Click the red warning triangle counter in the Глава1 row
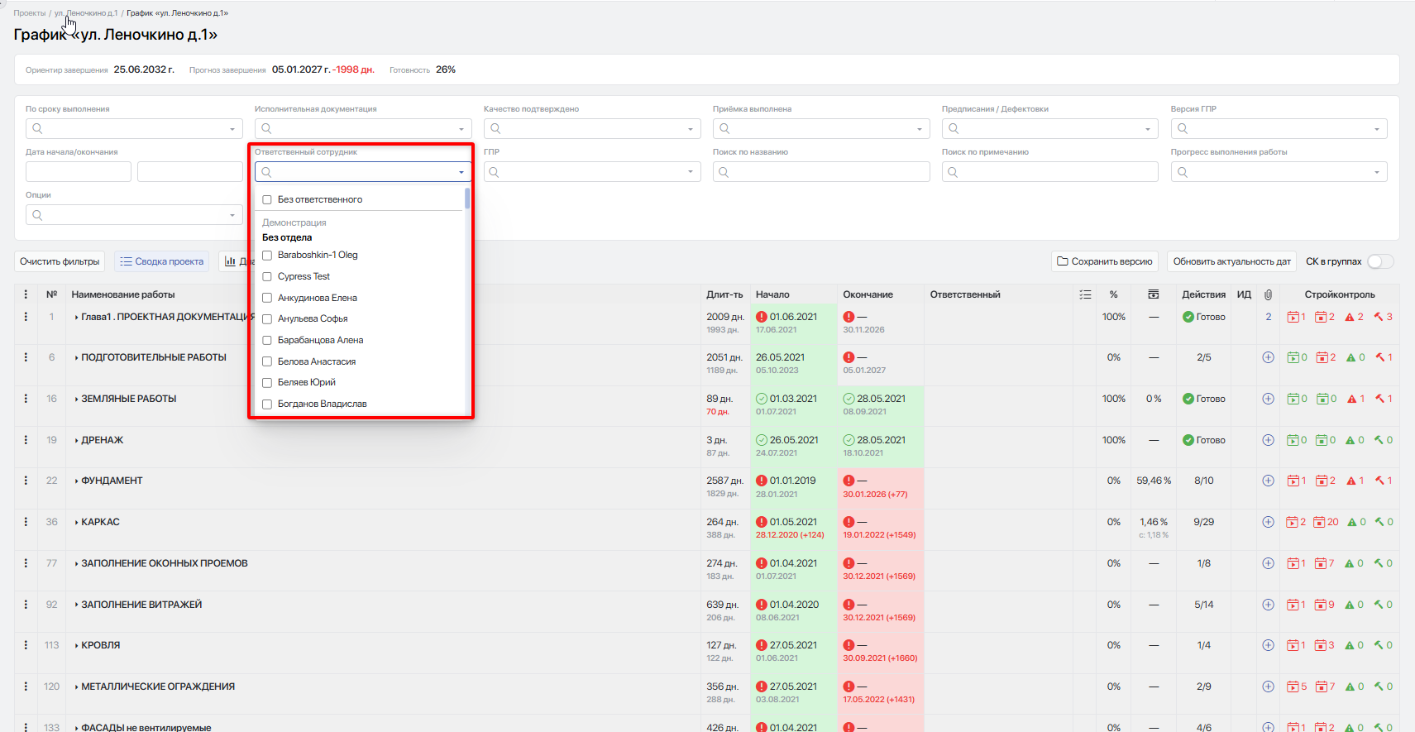This screenshot has width=1415, height=732. (x=1354, y=317)
